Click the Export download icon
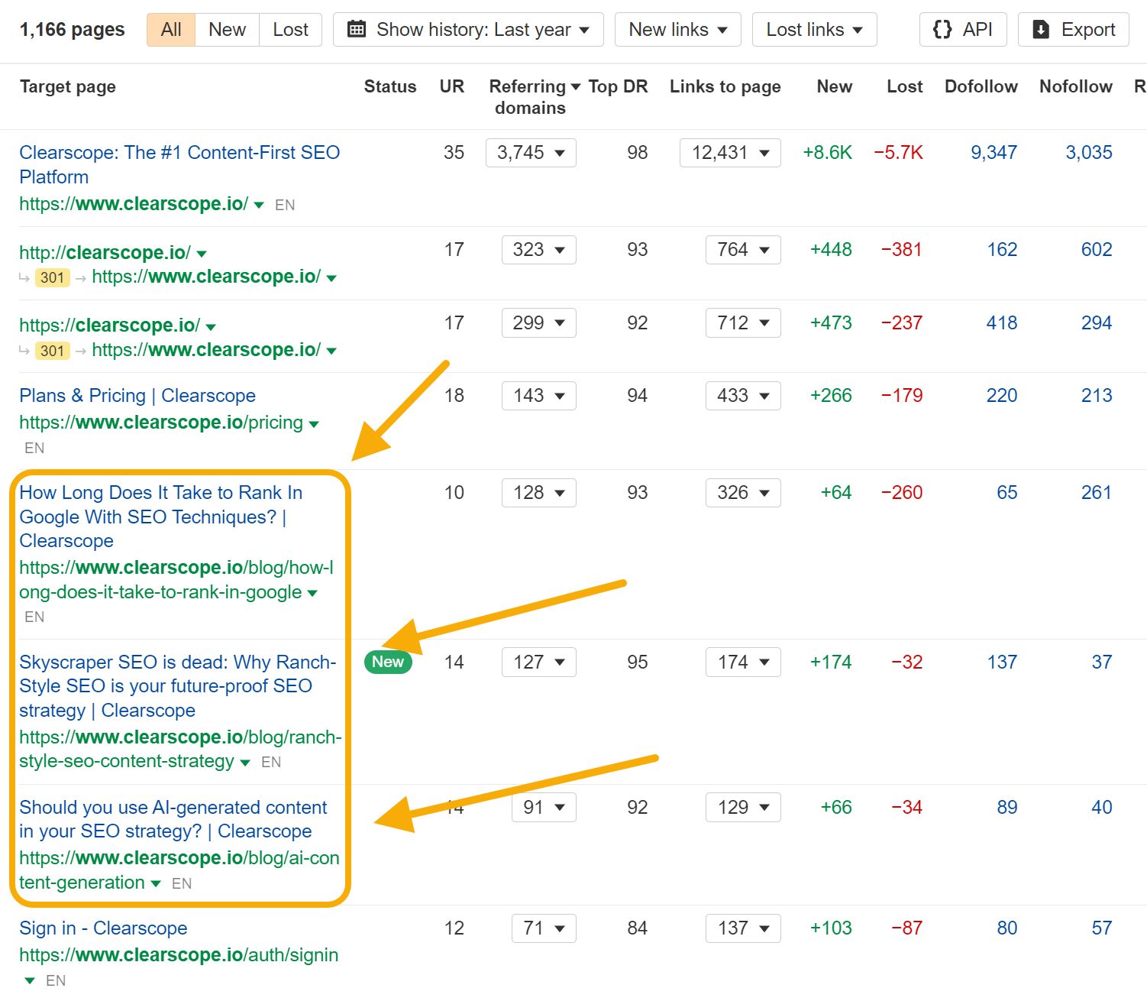The width and height of the screenshot is (1147, 1001). tap(1041, 29)
